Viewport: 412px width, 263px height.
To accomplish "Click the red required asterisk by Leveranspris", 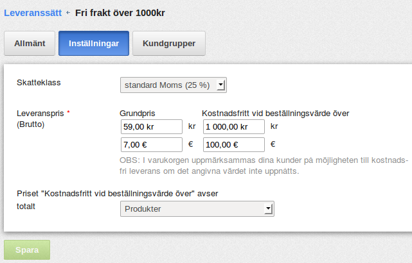I will click(x=69, y=113).
